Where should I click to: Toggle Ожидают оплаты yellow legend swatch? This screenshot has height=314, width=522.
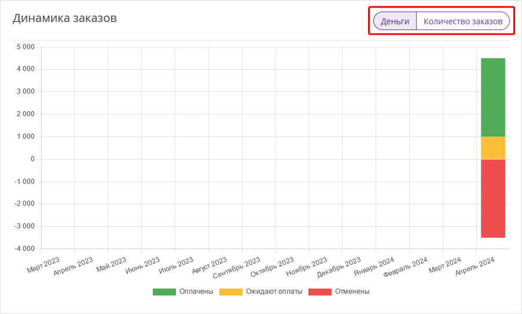pos(231,291)
